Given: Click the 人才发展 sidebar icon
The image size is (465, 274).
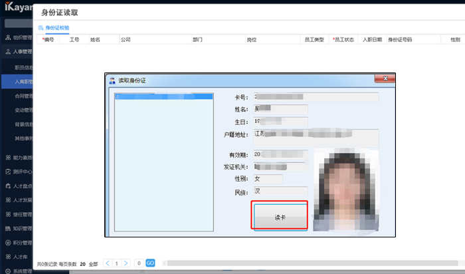Looking at the screenshot, I should coord(7,200).
